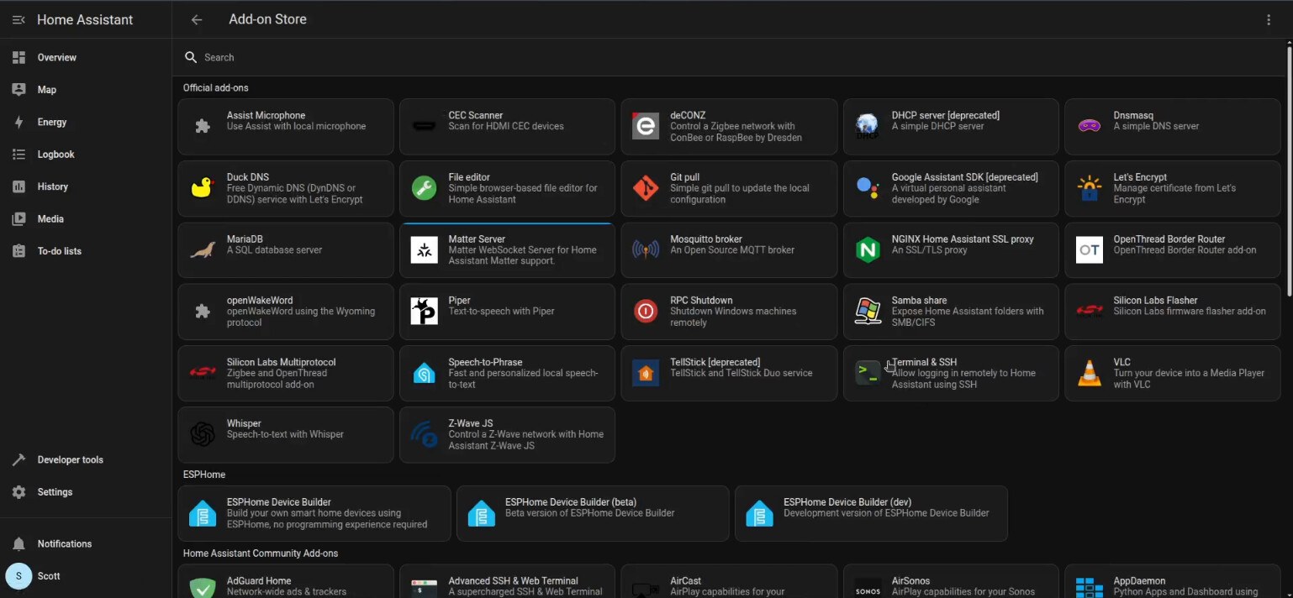The image size is (1293, 598).
Task: Click the Matter Server icon
Action: tap(424, 250)
